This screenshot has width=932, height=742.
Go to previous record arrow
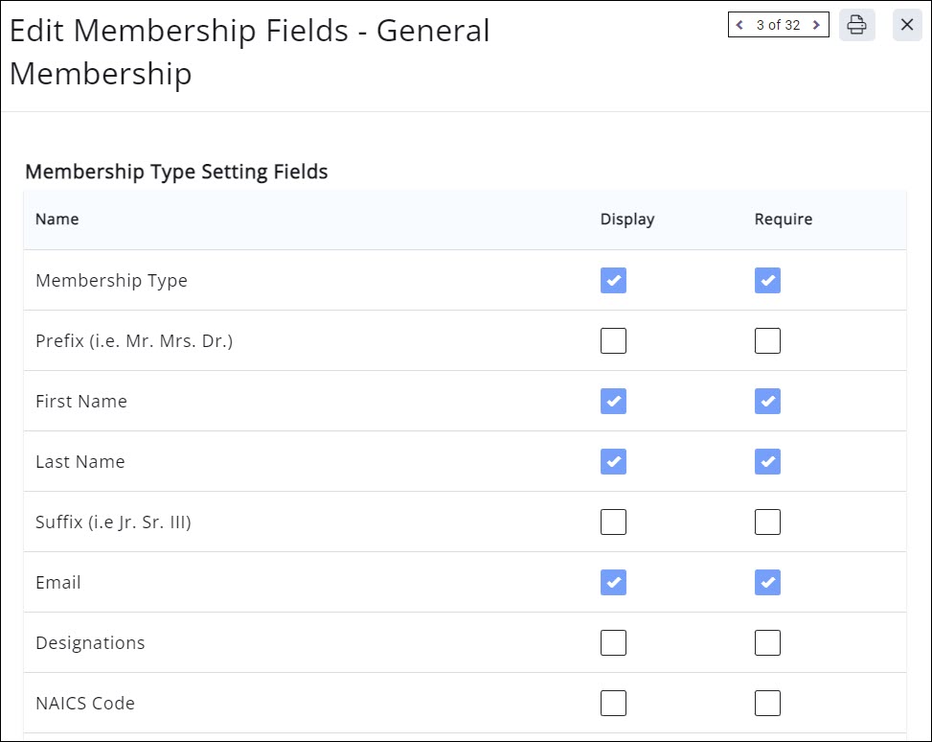pyautogui.click(x=739, y=25)
